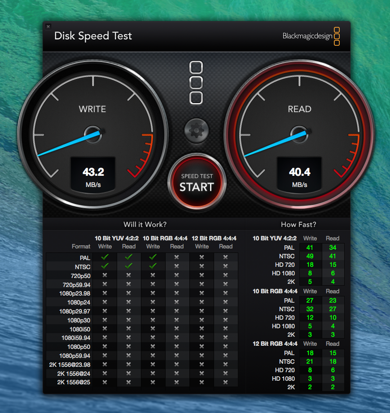
Task: Click the 2K 1556@25 format label
Action: coord(74,382)
